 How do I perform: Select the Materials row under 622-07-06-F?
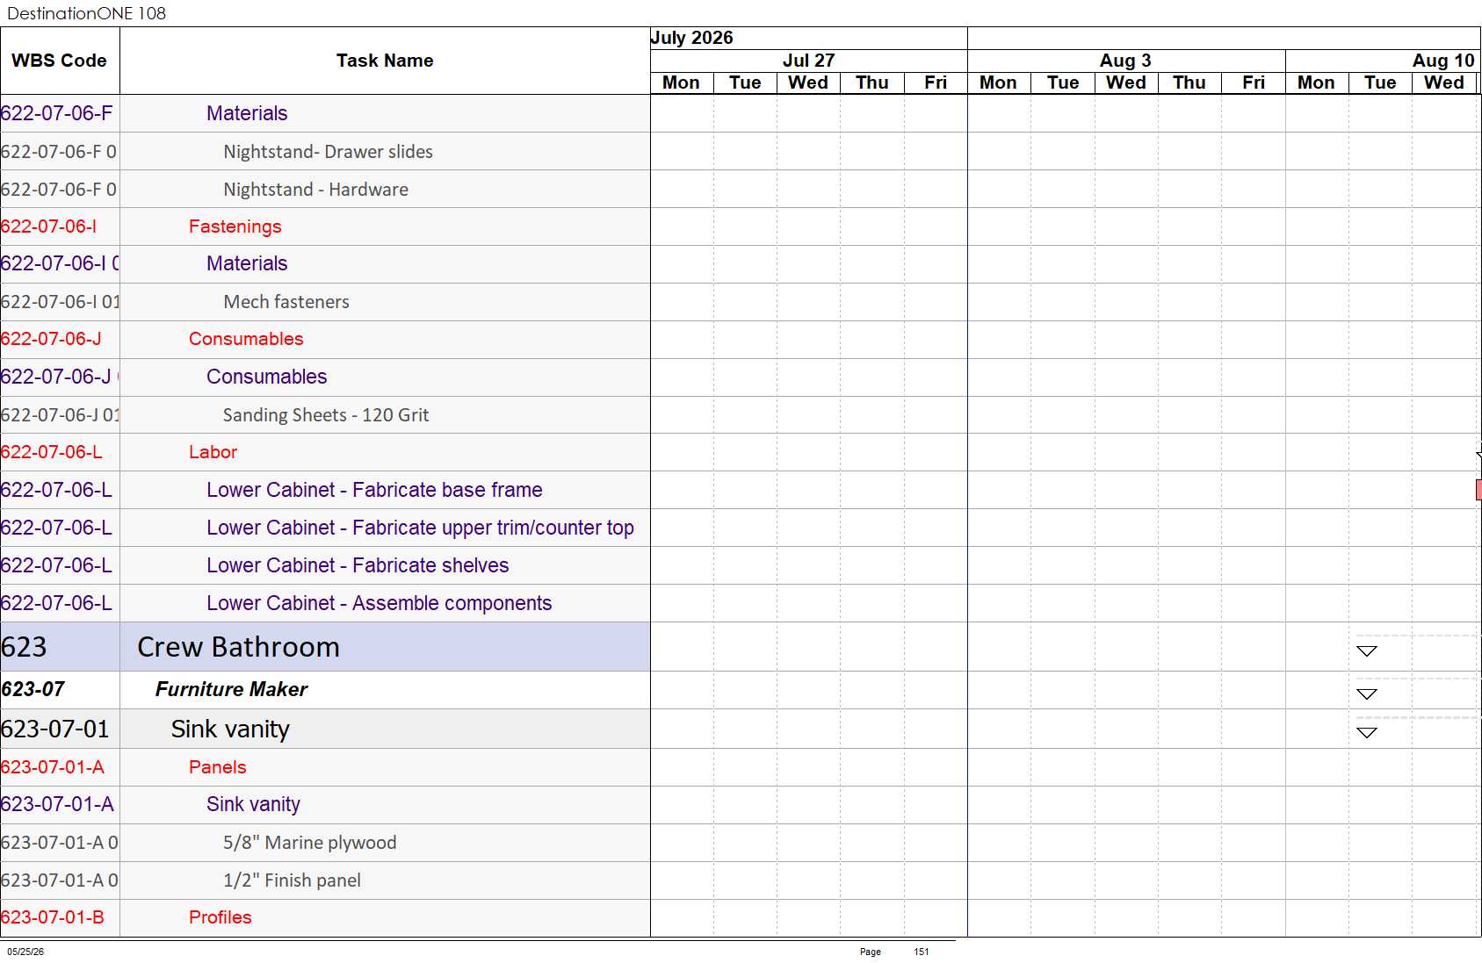[325, 113]
